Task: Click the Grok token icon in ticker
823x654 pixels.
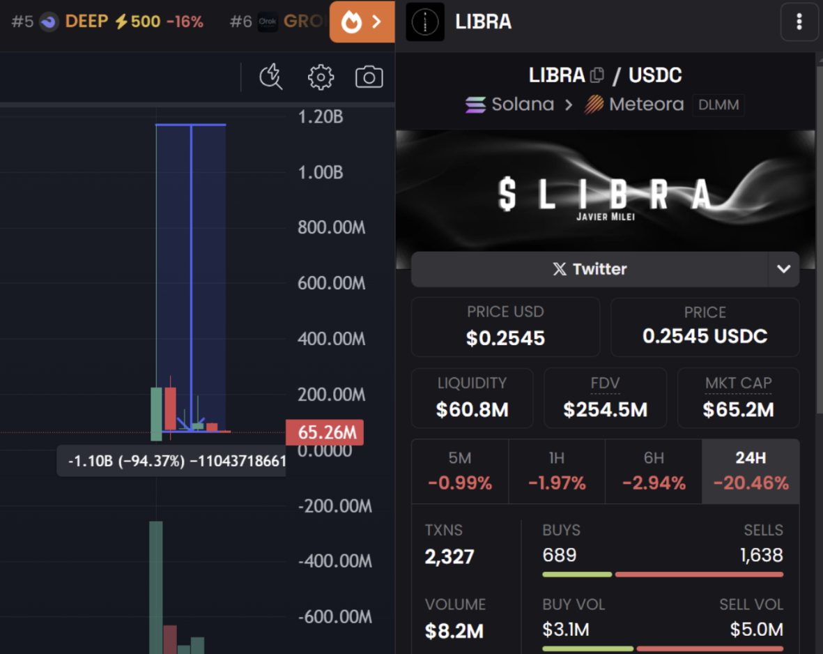Action: point(267,22)
